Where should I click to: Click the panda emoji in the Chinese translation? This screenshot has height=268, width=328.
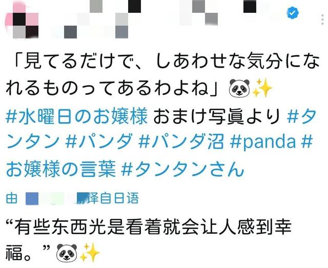click(x=67, y=253)
